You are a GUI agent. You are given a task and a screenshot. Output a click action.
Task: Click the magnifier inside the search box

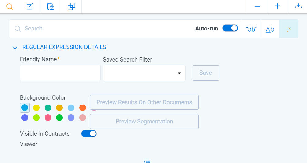coord(18,29)
